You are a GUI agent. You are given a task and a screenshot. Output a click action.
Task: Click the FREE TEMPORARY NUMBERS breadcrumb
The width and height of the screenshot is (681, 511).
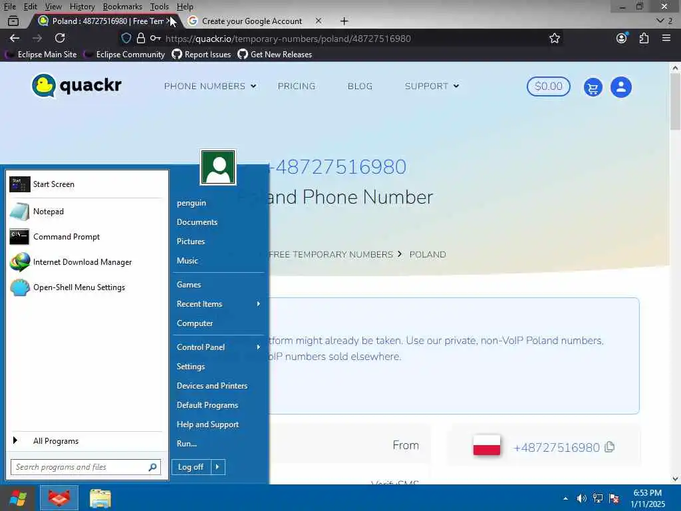tap(331, 255)
